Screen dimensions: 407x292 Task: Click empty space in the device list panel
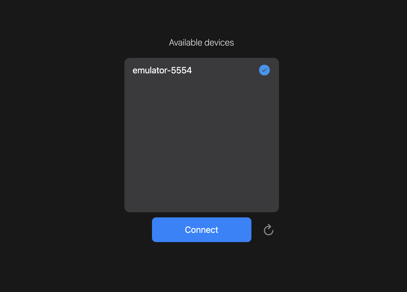(x=202, y=144)
